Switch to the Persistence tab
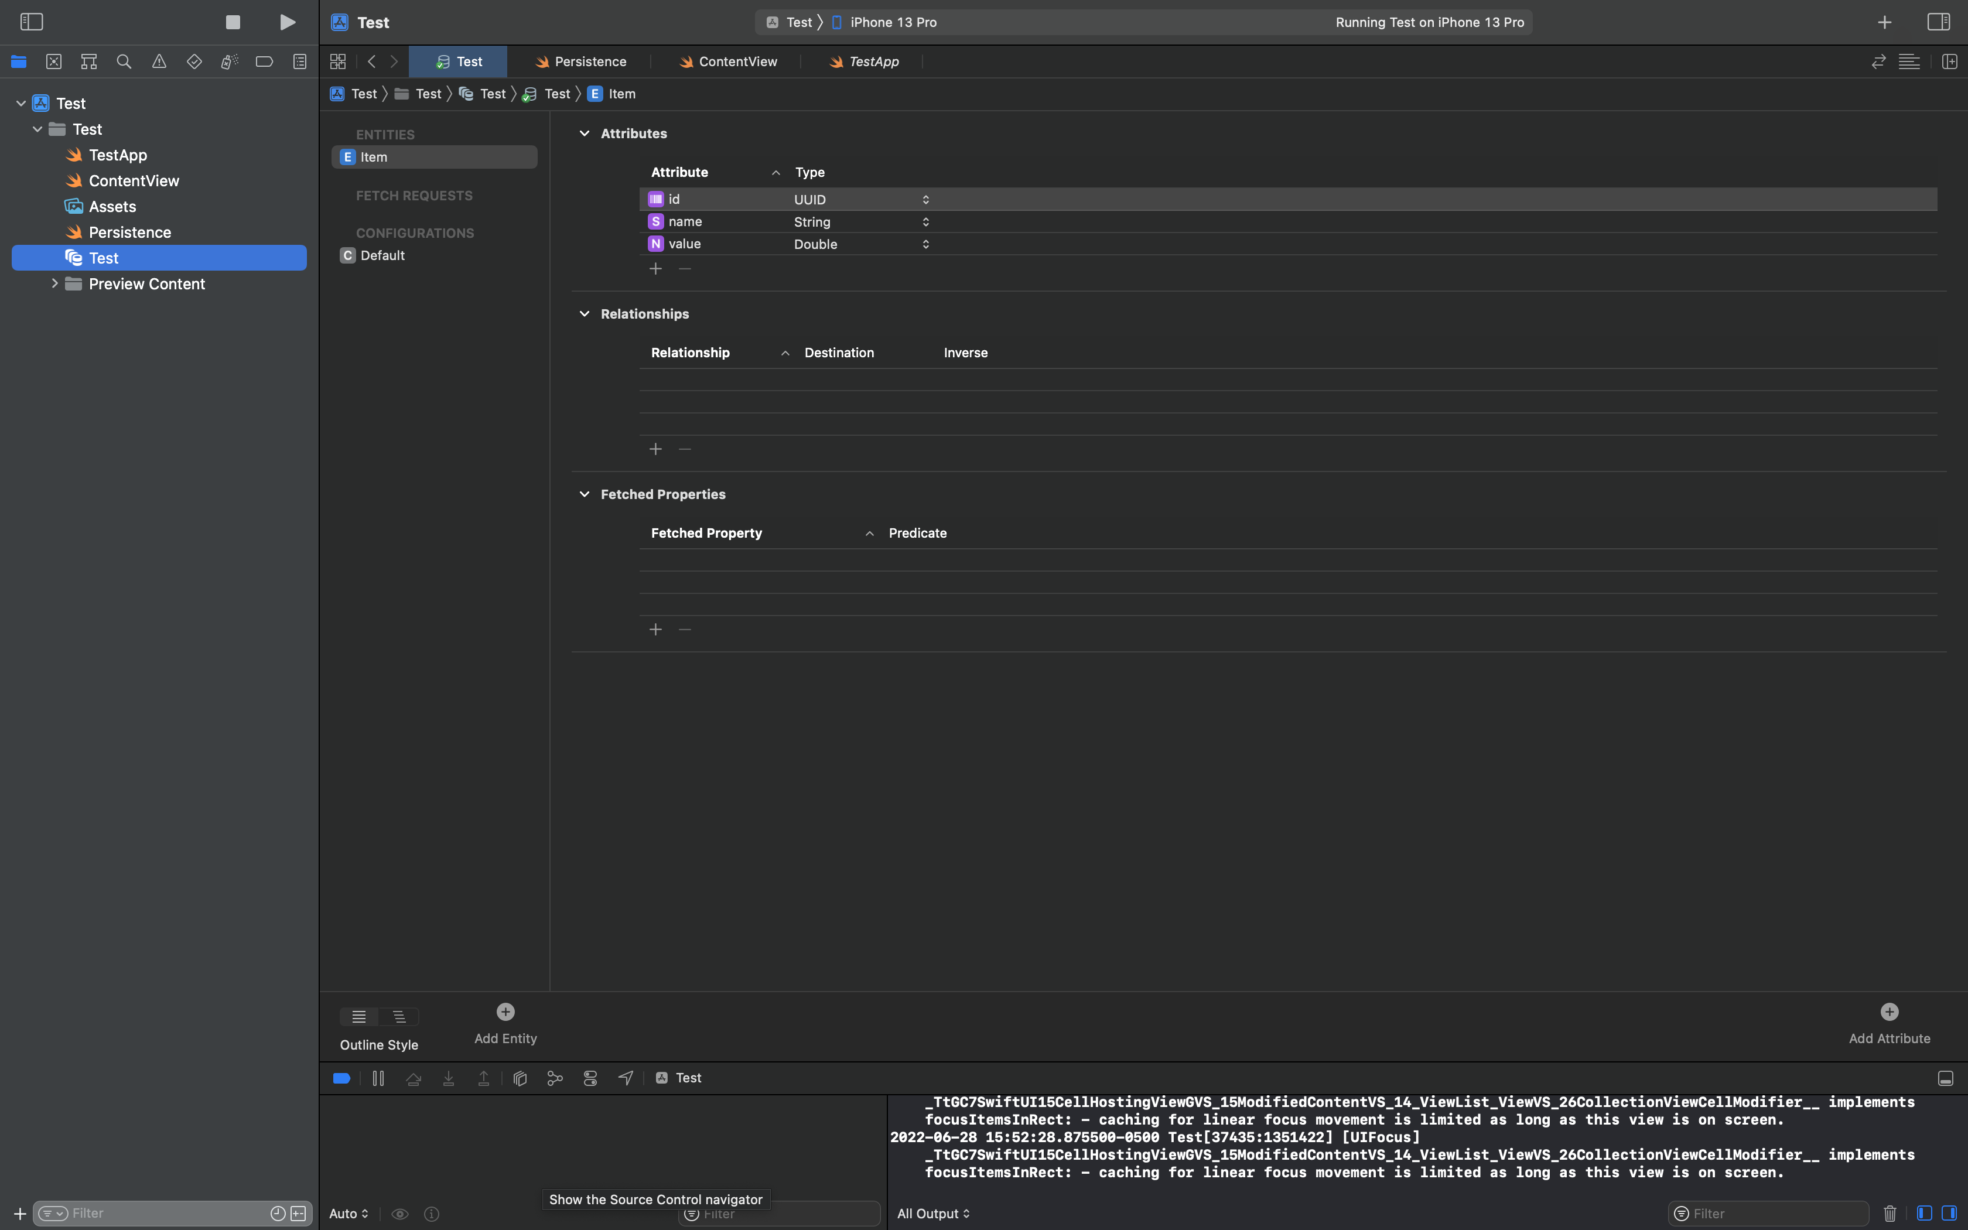This screenshot has width=1968, height=1230. click(590, 62)
